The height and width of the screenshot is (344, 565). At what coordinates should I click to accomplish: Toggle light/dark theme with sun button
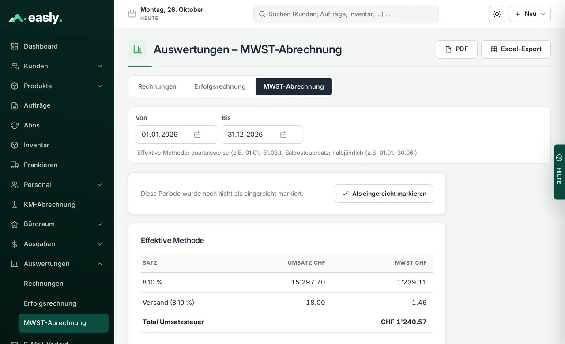pos(497,14)
